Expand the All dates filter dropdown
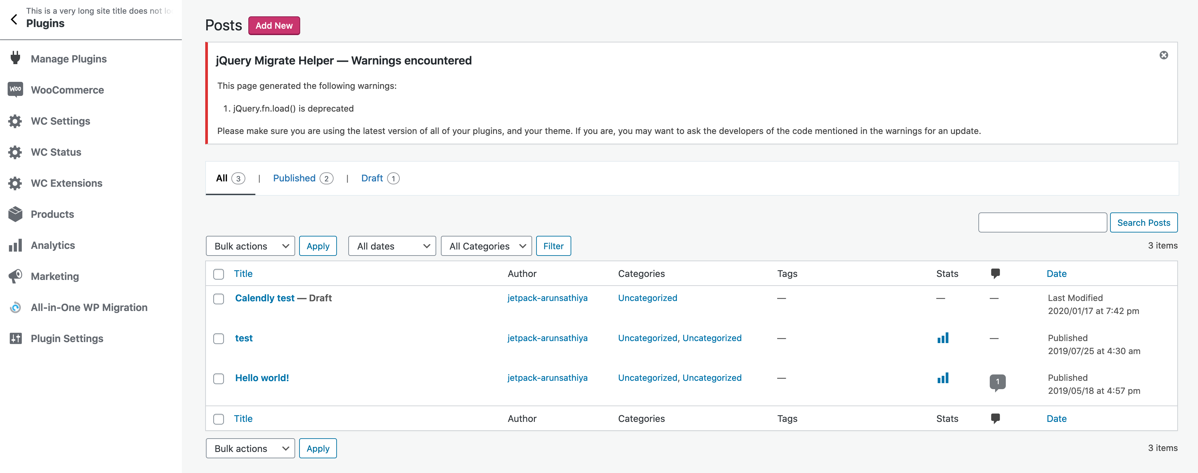Screen dimensions: 1198x473 tap(391, 246)
